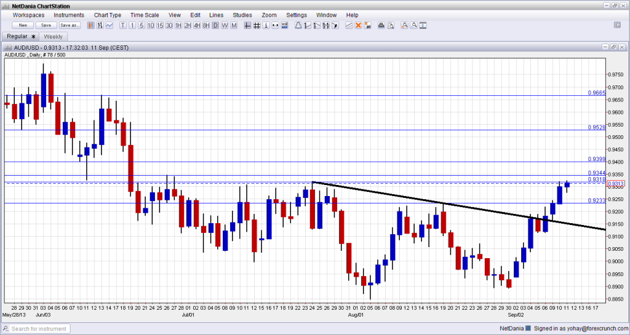630x335 pixels.
Task: Switch to the Weekly workspace tab
Action: 53,36
